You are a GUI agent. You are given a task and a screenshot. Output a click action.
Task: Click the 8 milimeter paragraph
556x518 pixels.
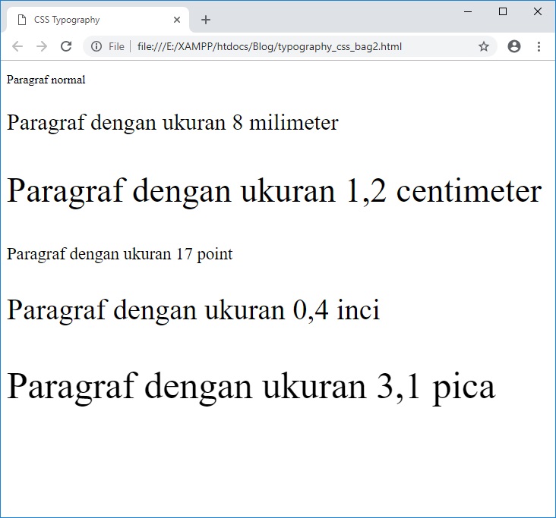coord(172,122)
